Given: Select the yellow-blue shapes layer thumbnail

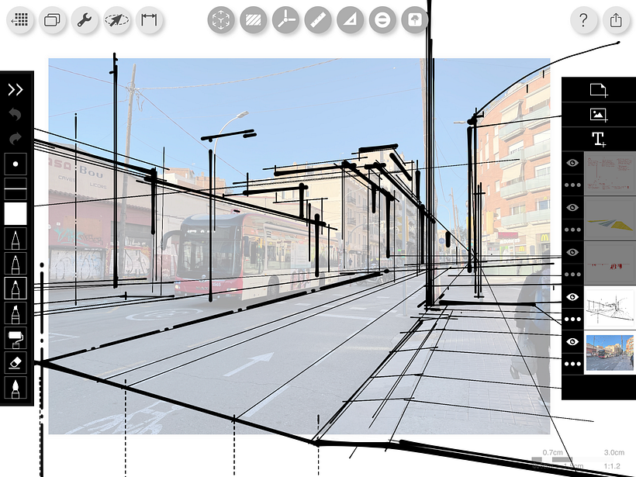Looking at the screenshot, I should pos(610,218).
